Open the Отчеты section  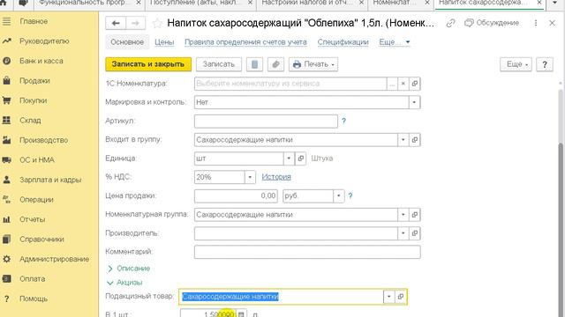pos(33,219)
